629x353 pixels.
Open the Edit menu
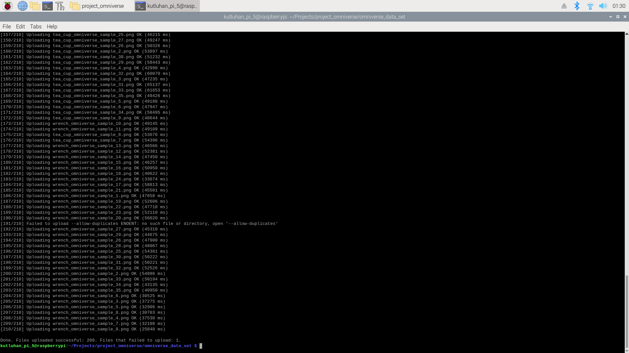pos(20,26)
